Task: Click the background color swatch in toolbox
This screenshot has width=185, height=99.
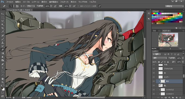Action: 4,89
